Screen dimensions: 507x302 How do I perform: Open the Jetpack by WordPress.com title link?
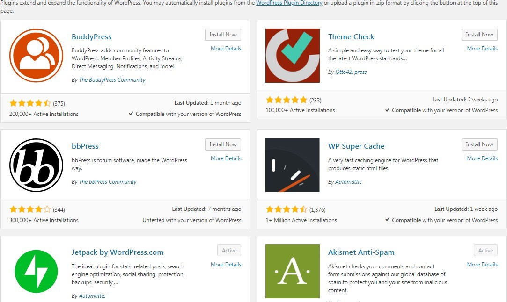117,252
